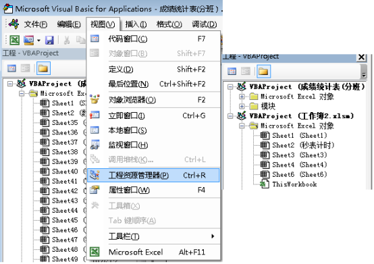
Task: Click the Excel icon beside Microsoft Excel entry
Action: [95, 252]
